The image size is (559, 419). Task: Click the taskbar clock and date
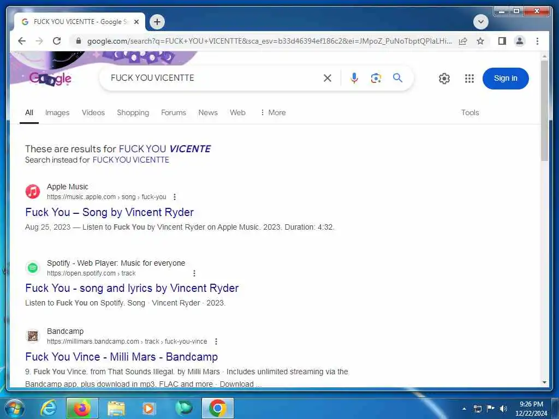point(531,409)
